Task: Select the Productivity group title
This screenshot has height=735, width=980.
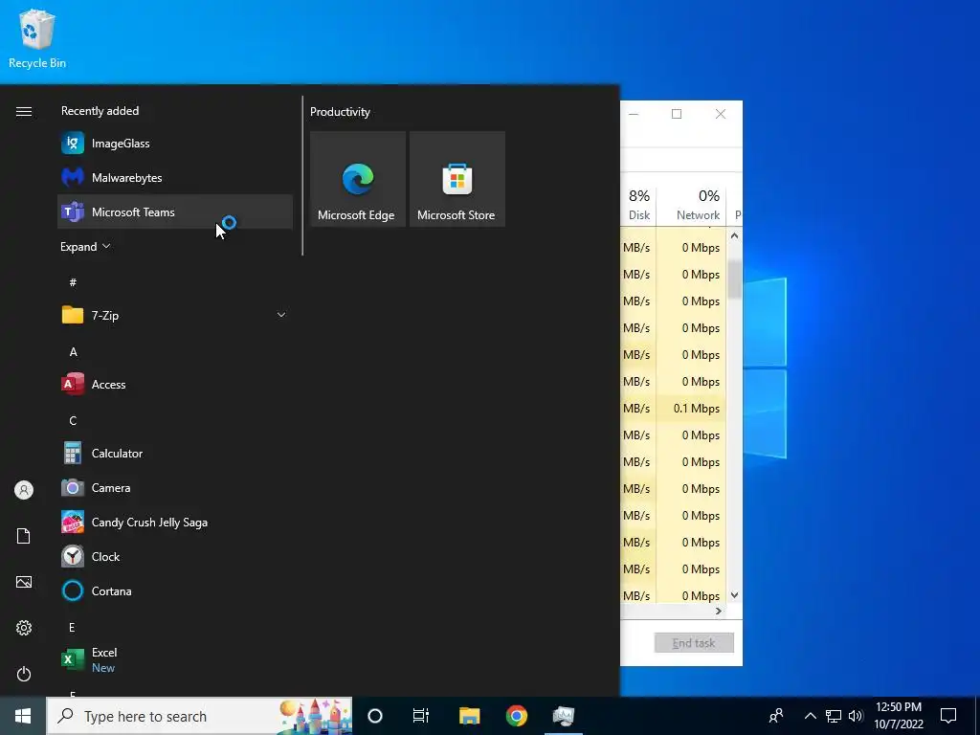Action: click(x=340, y=112)
